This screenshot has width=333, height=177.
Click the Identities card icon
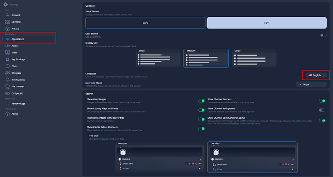pyautogui.click(x=7, y=22)
